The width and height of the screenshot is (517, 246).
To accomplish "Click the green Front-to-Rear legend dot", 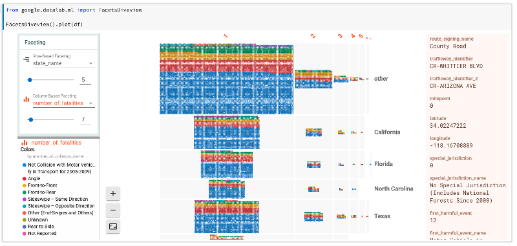I will pos(24,192).
